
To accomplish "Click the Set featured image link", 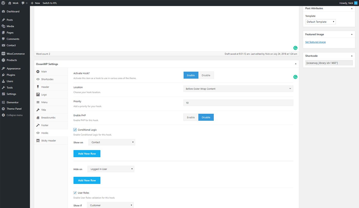I will [x=315, y=42].
